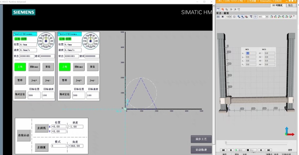Click Axis2 回Home button

coord(79,67)
